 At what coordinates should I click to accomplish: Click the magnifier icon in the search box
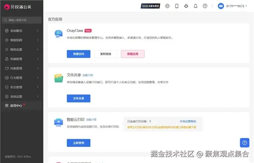coord(5,20)
